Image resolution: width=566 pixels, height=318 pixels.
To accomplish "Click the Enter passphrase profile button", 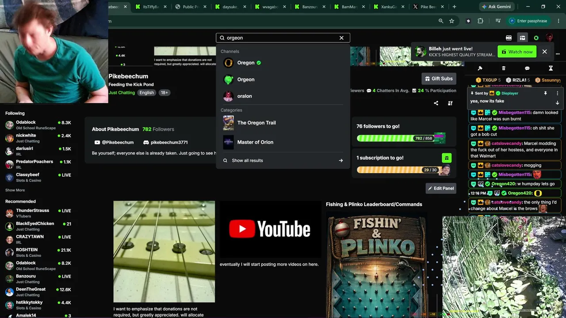I will click(x=528, y=21).
